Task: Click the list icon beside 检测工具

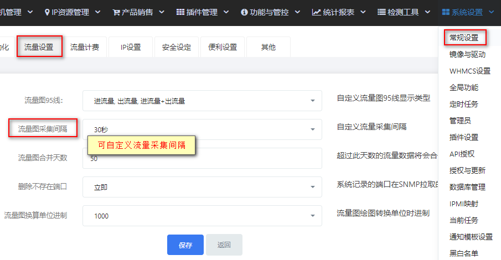Action: [381, 12]
